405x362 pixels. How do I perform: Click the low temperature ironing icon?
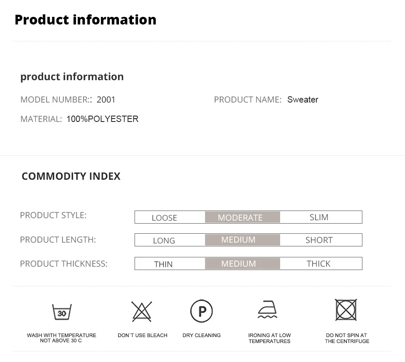pos(268,311)
